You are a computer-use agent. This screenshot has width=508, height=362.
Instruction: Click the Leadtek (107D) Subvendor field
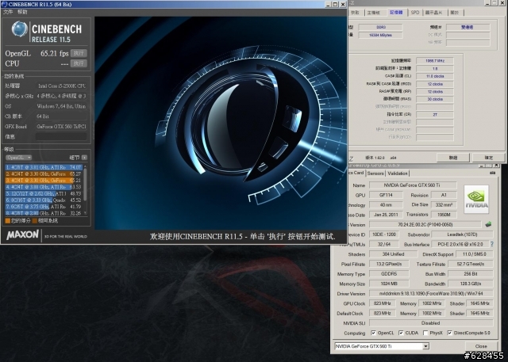coord(462,234)
